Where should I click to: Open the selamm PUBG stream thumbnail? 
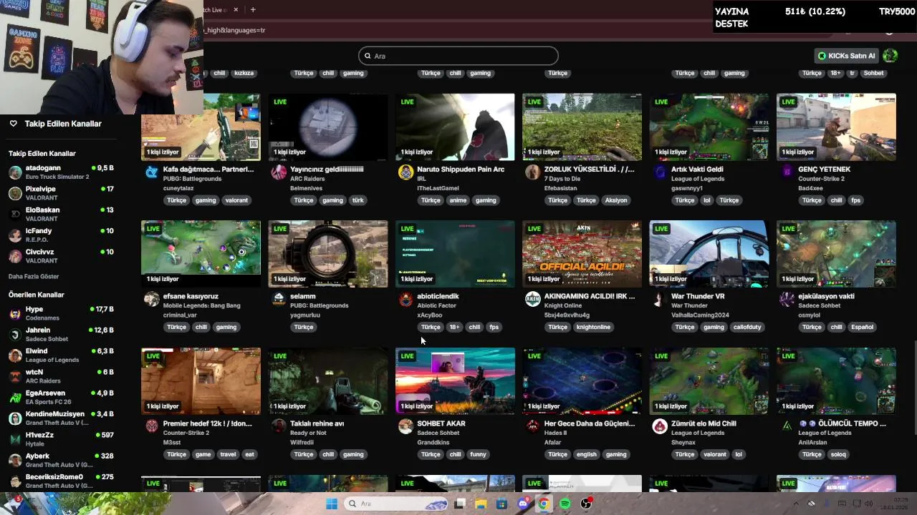pos(328,254)
